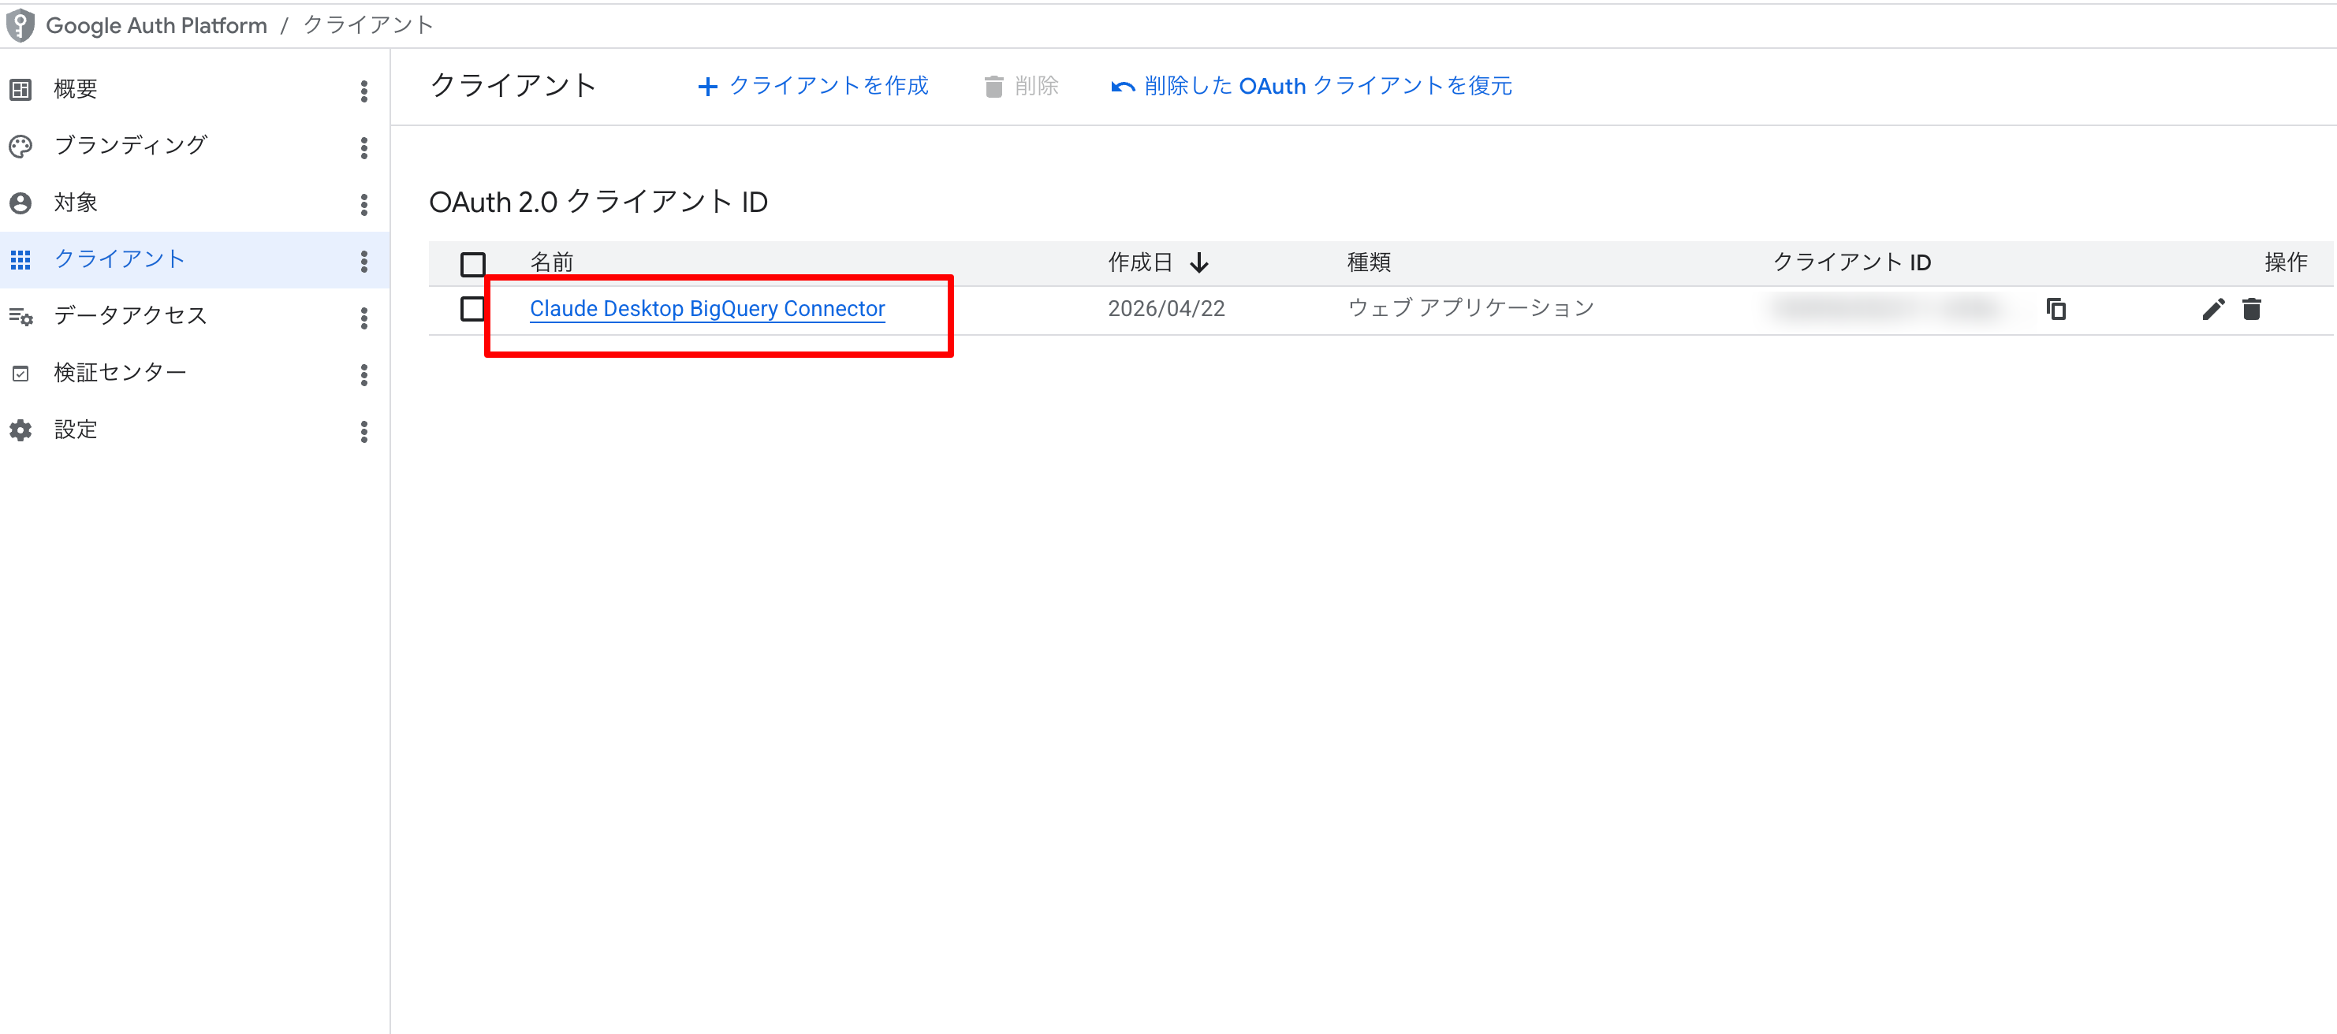Click the Google Auth Platform shield logo
This screenshot has width=2337, height=1034.
coord(20,24)
